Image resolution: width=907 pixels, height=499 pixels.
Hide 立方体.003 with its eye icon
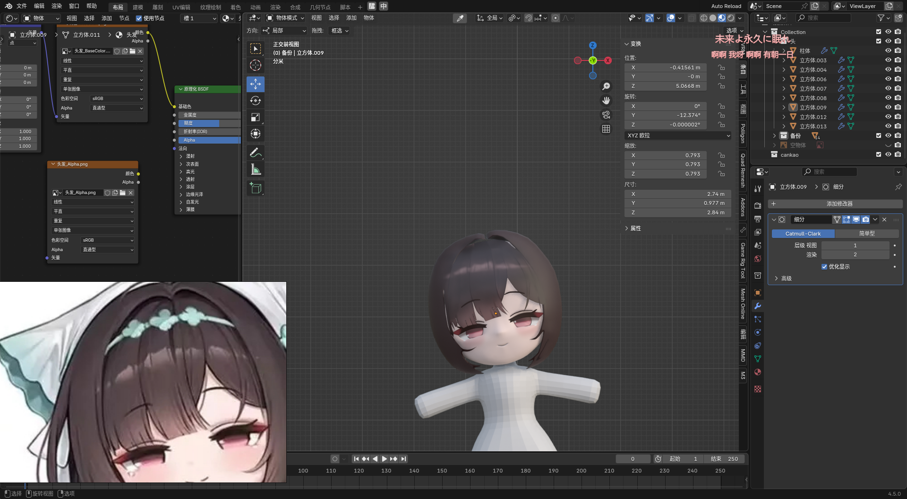[888, 60]
